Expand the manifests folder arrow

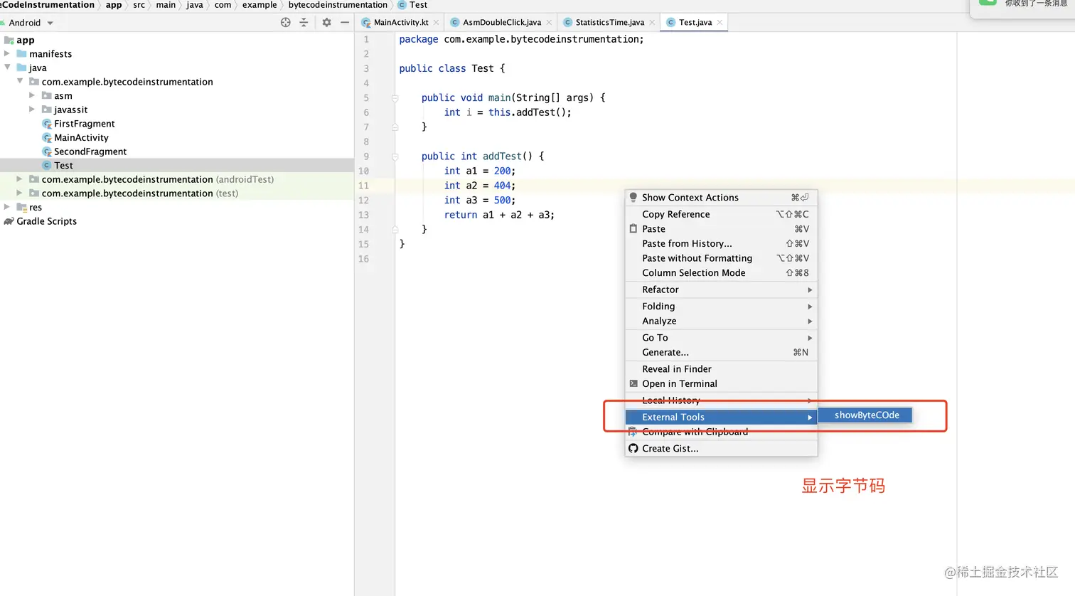click(7, 53)
